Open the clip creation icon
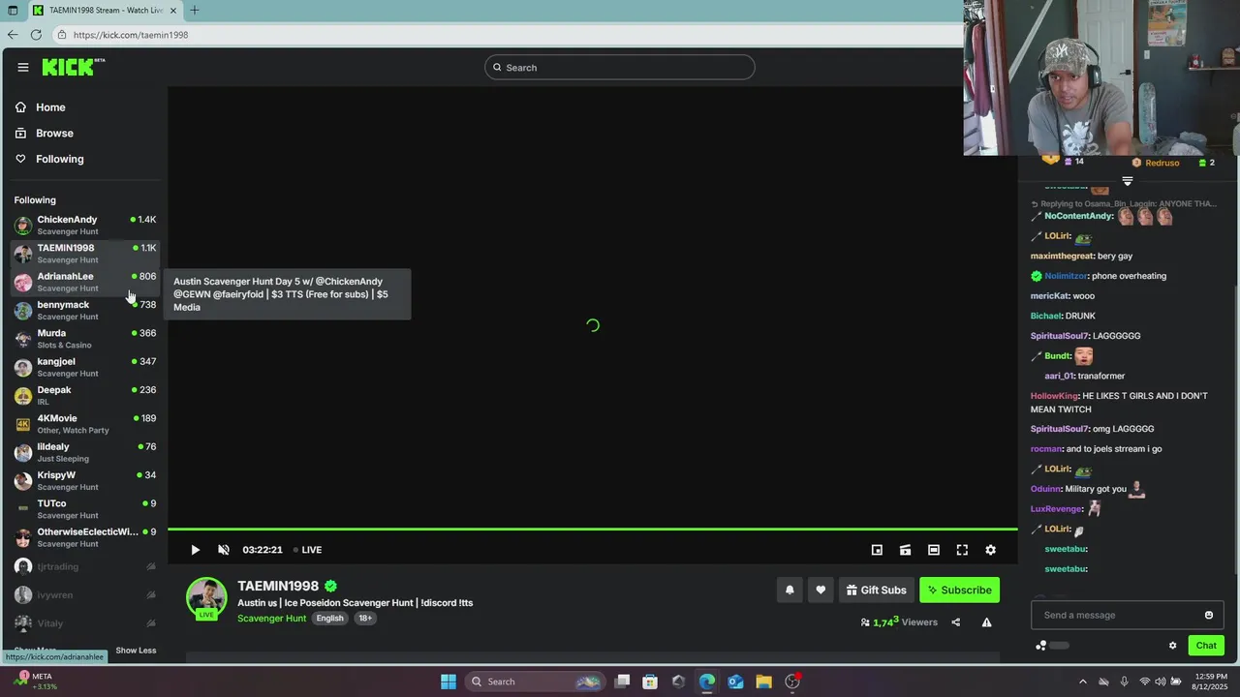This screenshot has height=697, width=1240. tap(905, 550)
